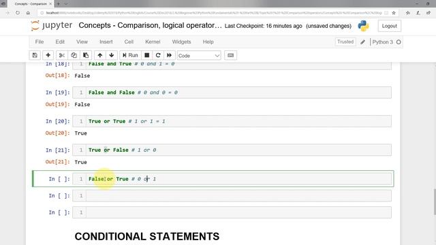Open the Insert menu
Image resolution: width=436 pixels, height=245 pixels.
click(106, 42)
